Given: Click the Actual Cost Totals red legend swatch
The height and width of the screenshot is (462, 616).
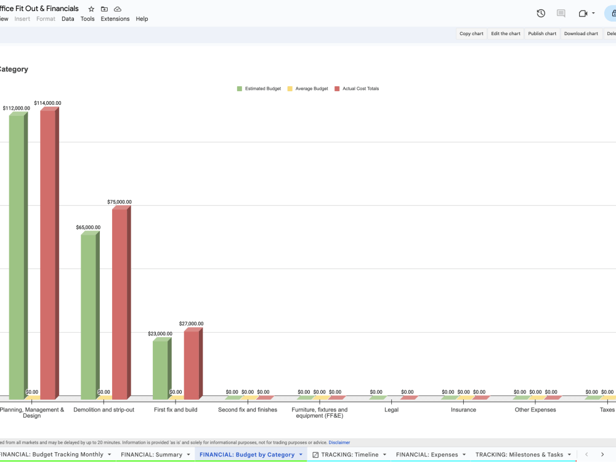Looking at the screenshot, I should (337, 89).
